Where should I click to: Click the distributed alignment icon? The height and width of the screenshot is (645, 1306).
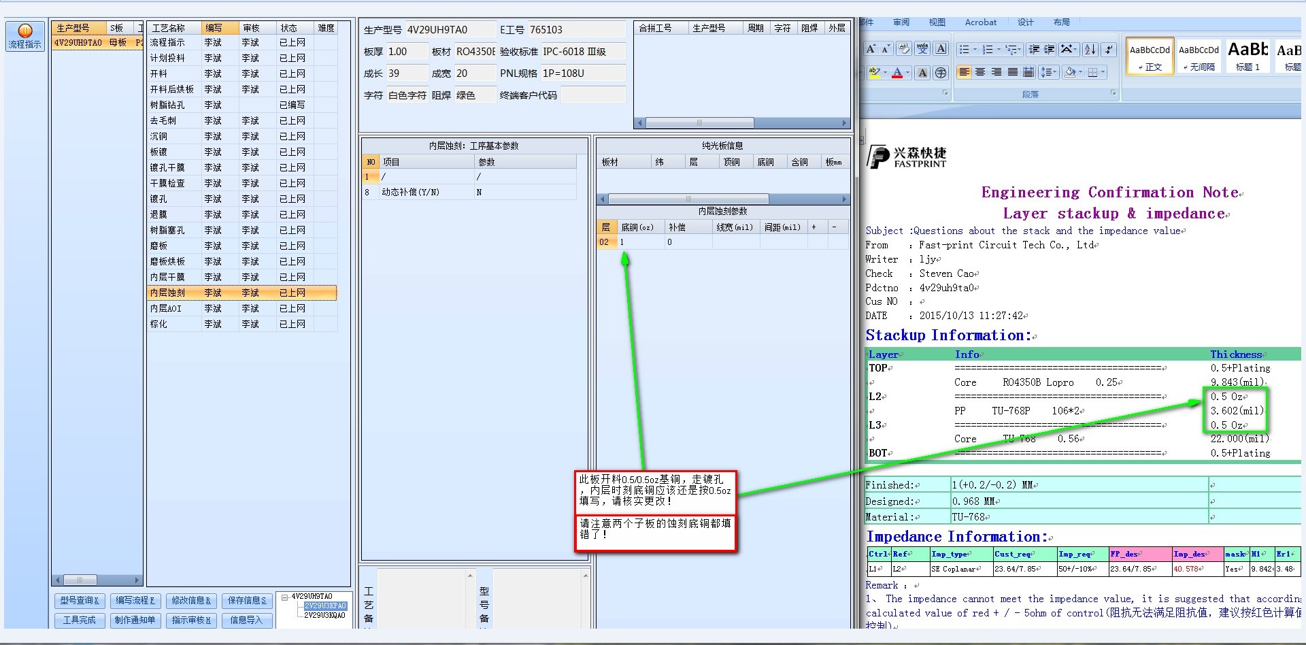pos(1028,72)
